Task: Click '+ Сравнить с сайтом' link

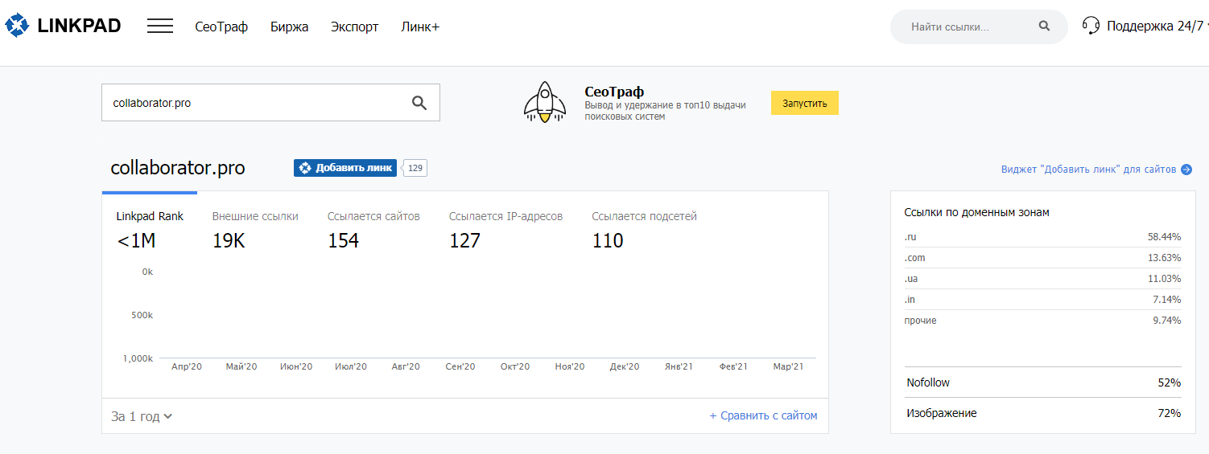Action: (x=763, y=415)
